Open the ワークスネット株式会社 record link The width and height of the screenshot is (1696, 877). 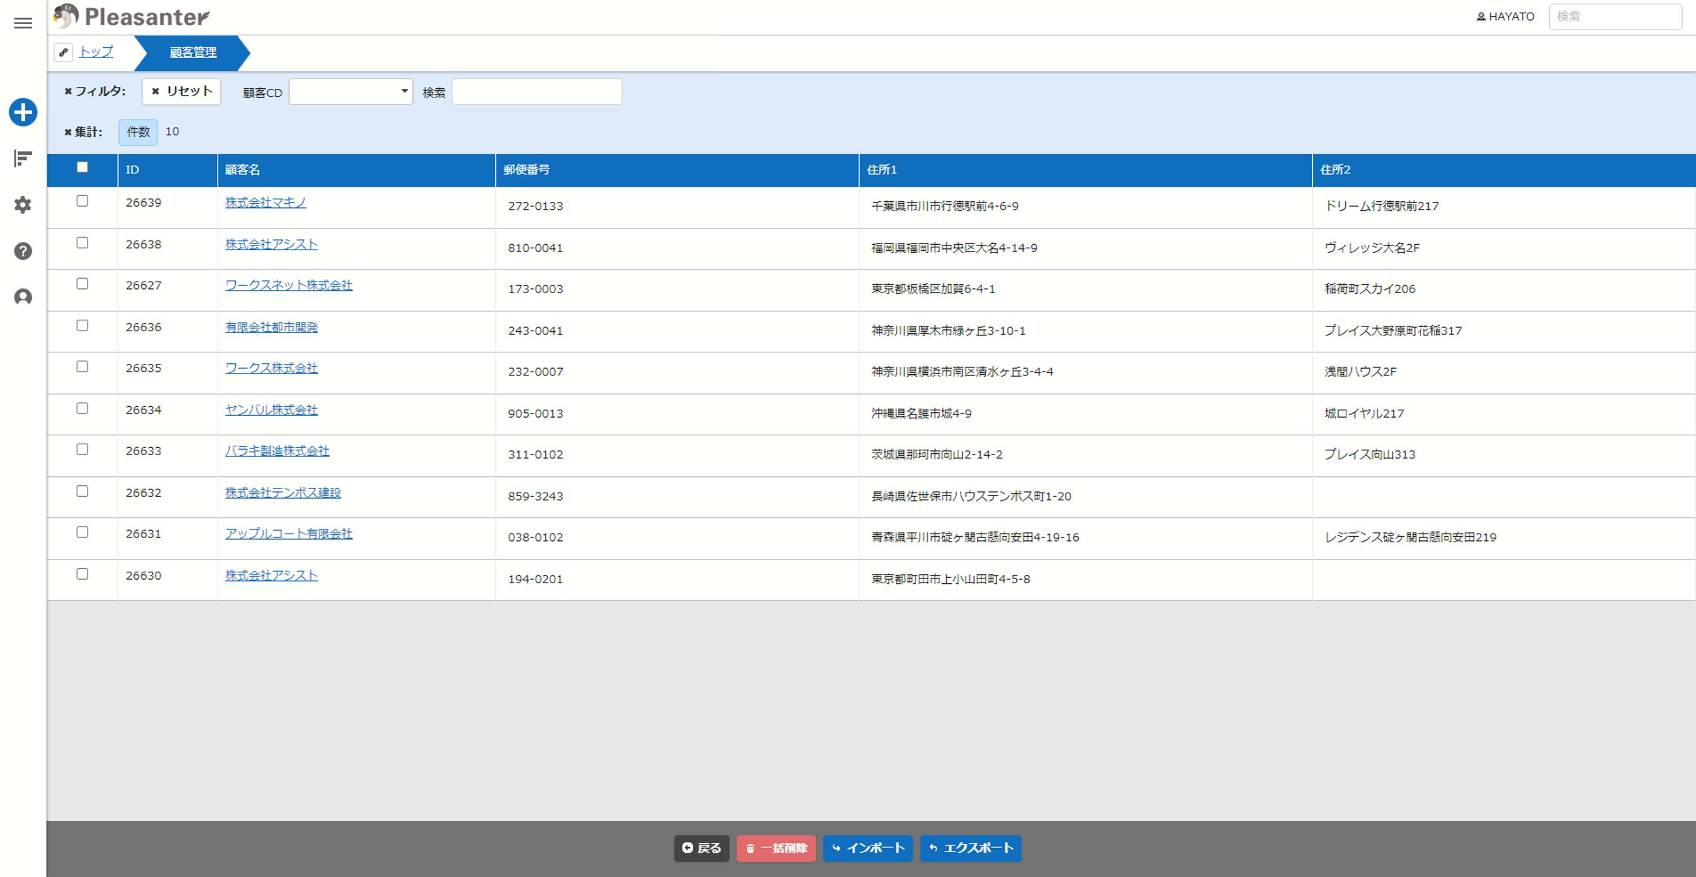[x=288, y=285]
